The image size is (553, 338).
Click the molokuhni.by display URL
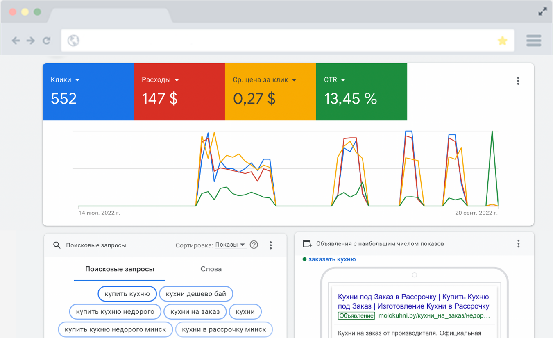pos(434,316)
